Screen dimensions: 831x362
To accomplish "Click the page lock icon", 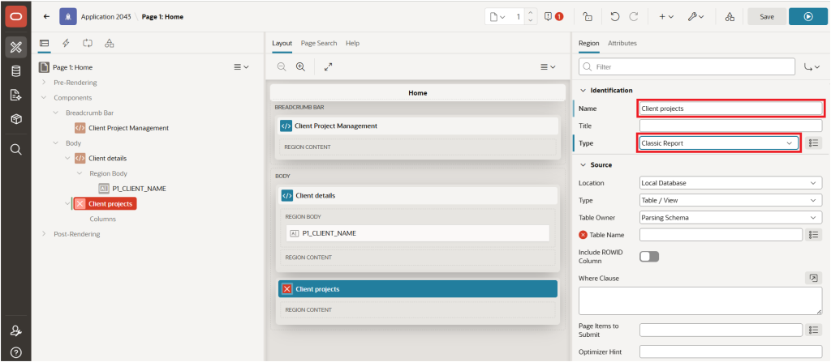I will [588, 16].
